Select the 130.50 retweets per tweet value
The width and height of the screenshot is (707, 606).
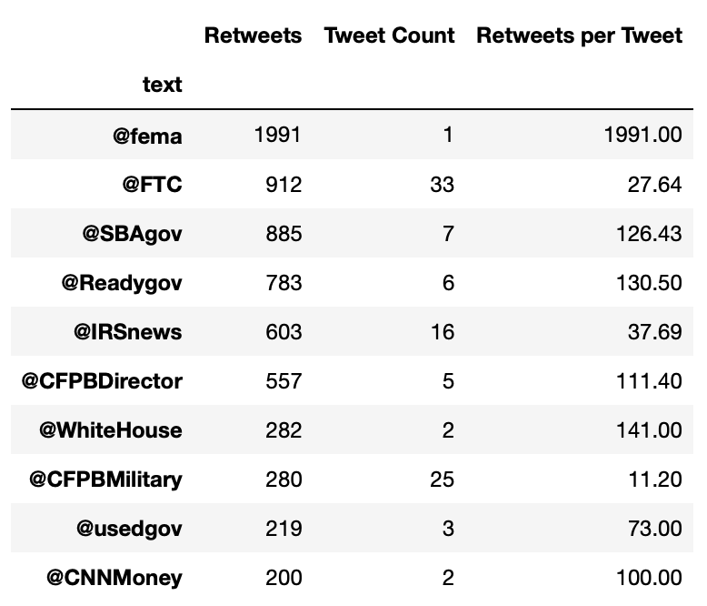[x=652, y=283]
